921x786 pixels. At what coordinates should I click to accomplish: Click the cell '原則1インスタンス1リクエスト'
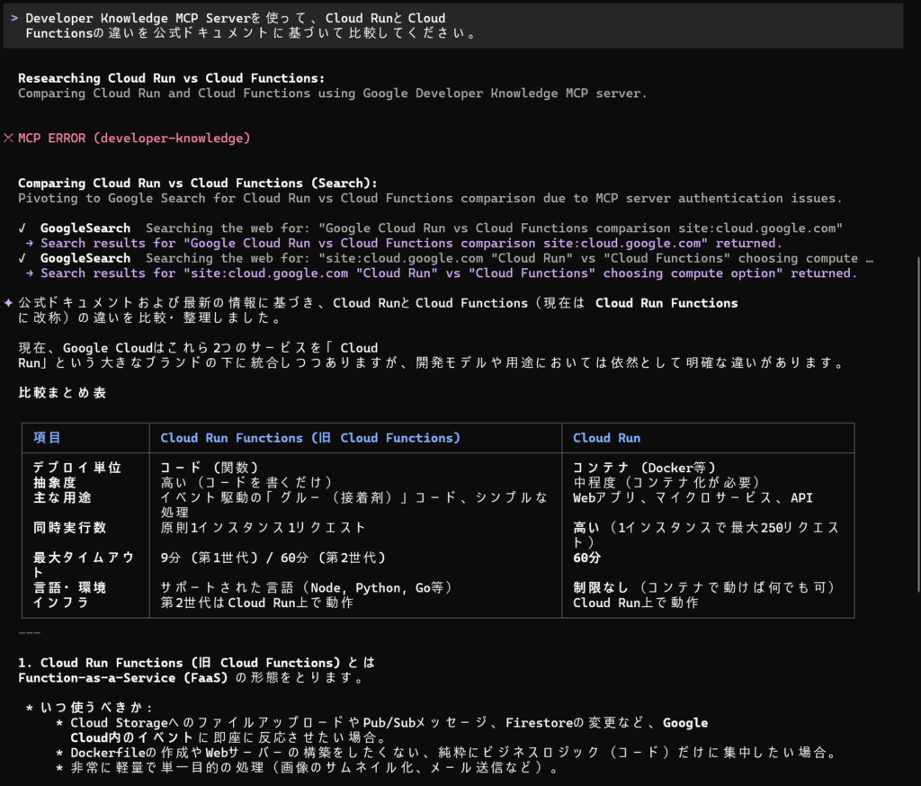tap(264, 528)
